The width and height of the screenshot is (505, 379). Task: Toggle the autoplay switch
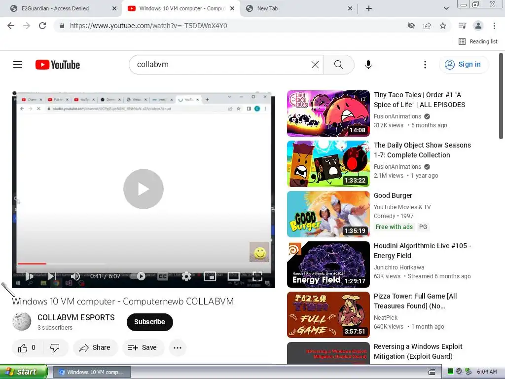pyautogui.click(x=137, y=276)
